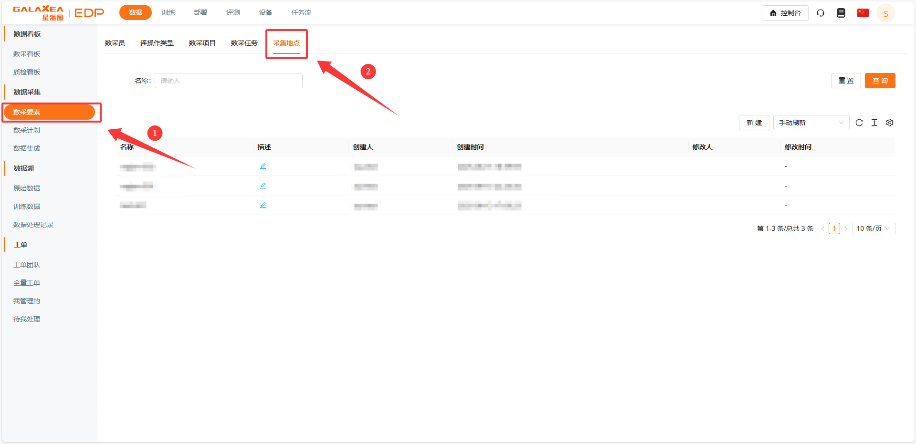Go to pagination page 1
This screenshot has height=444, width=916.
(834, 228)
